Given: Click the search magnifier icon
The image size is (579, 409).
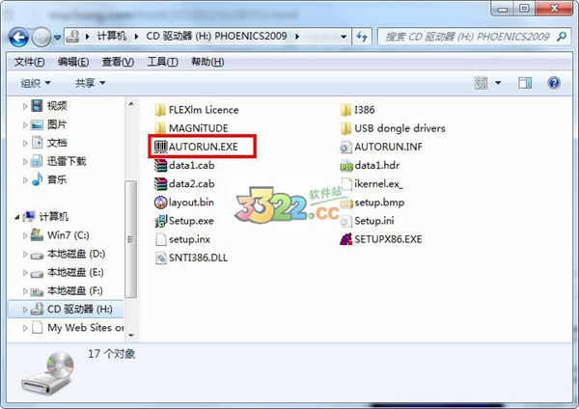Looking at the screenshot, I should [562, 37].
